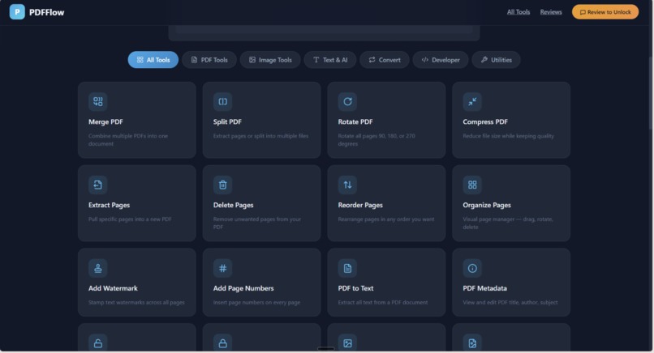Open the Merge PDF tool title
Viewport: 654px width, 353px height.
(105, 122)
